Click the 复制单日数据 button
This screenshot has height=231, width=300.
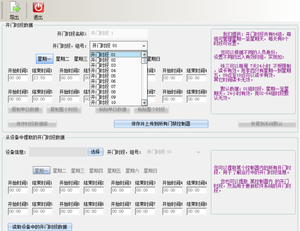pyautogui.click(x=25, y=110)
